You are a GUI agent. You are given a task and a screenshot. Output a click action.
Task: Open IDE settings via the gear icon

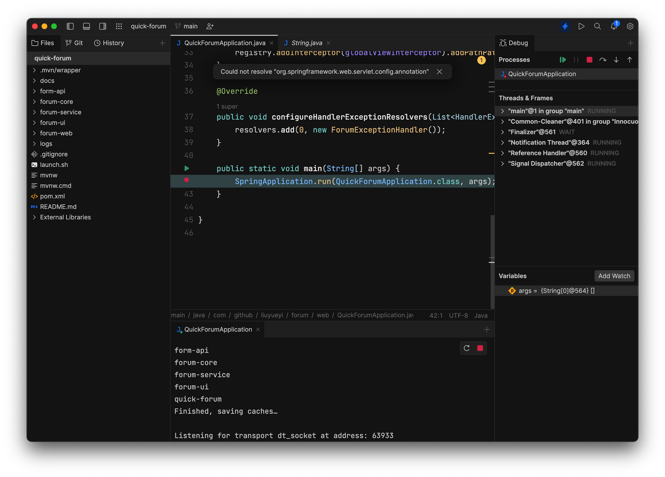(x=630, y=26)
